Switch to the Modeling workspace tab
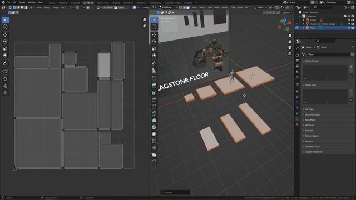This screenshot has height=200, width=356. (x=63, y=3)
